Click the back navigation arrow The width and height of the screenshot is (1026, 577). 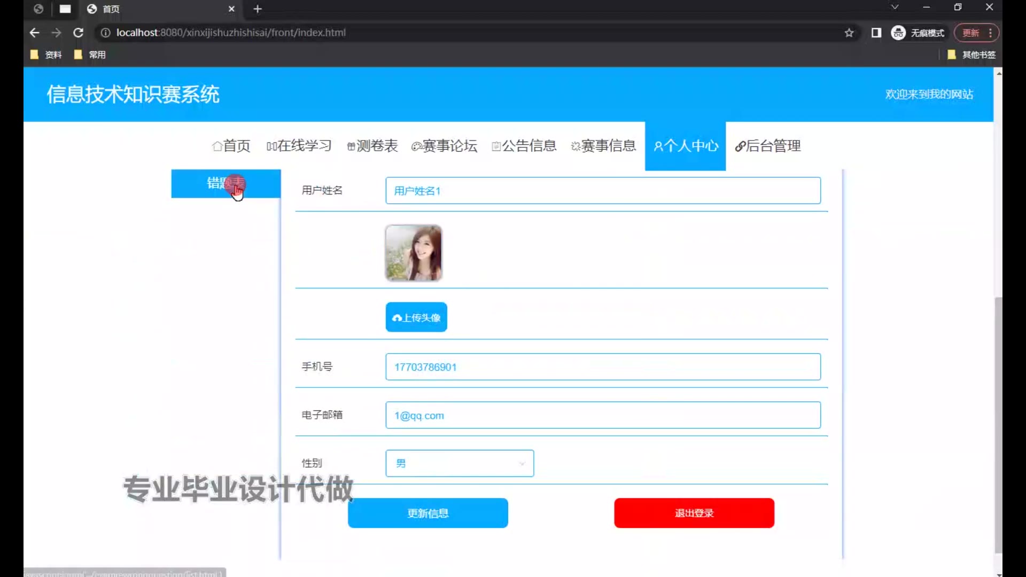35,33
